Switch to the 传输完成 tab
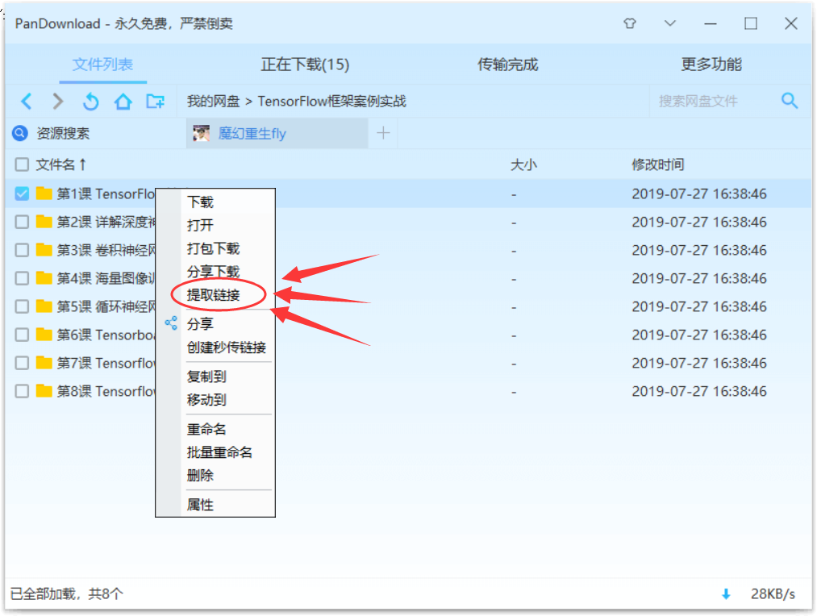This screenshot has height=616, width=817. coord(508,65)
